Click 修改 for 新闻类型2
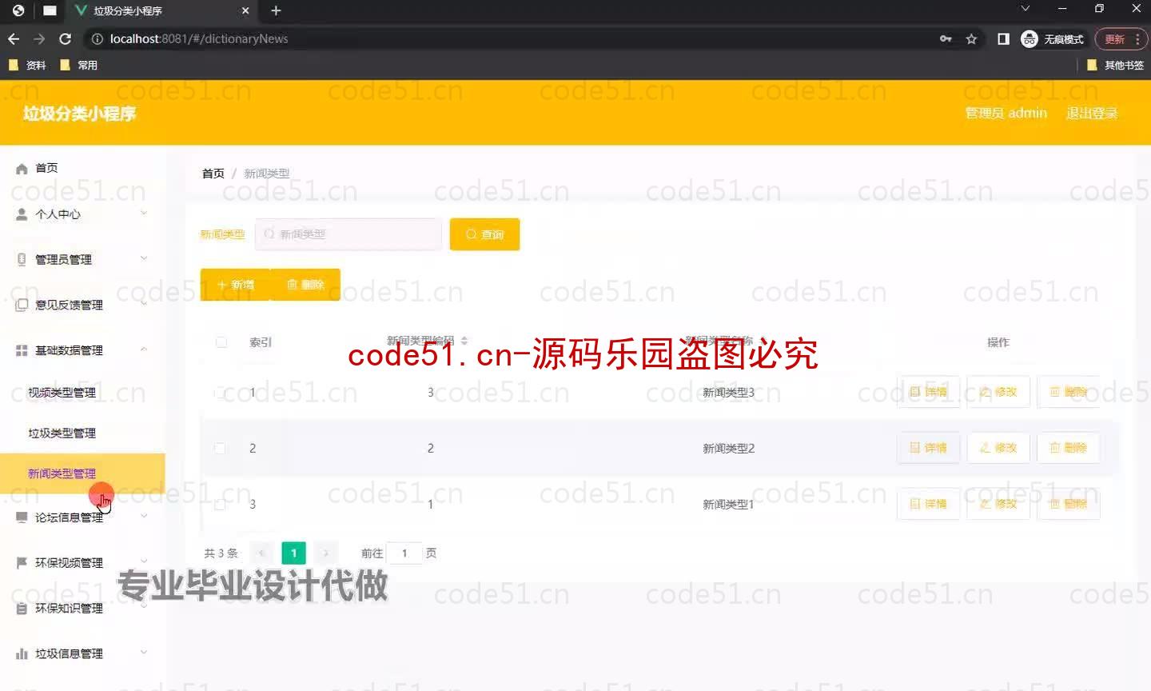 (x=998, y=448)
